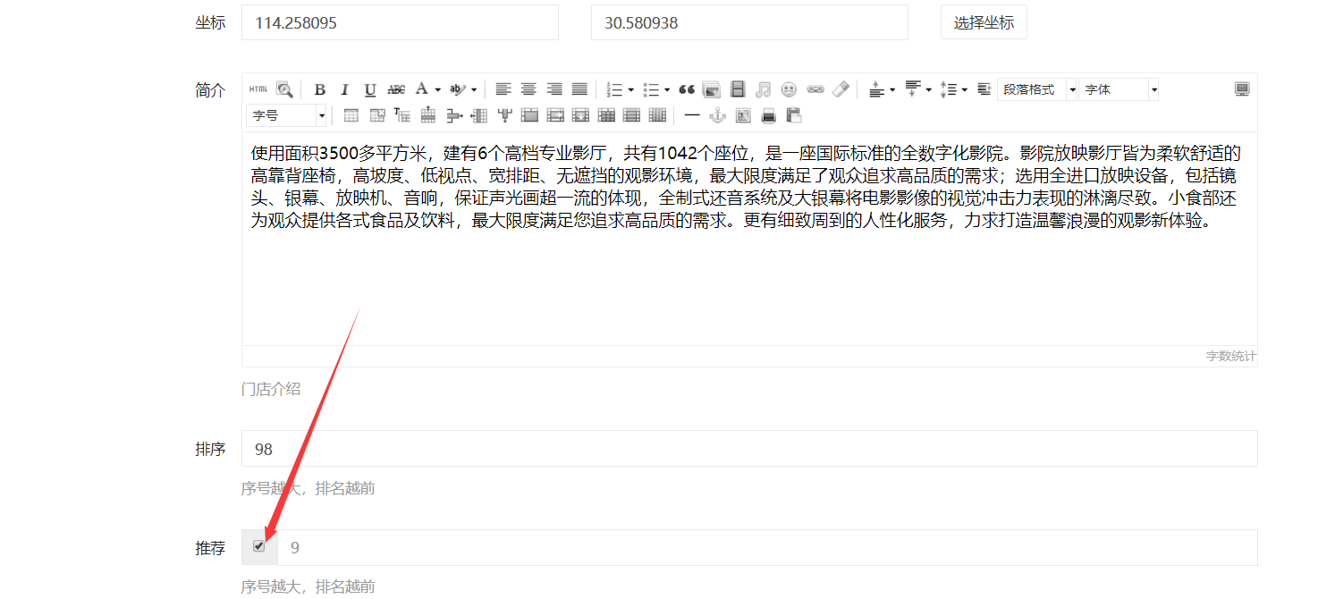This screenshot has height=599, width=1335.
Task: Open the 字号 font size dropdown
Action: [287, 115]
